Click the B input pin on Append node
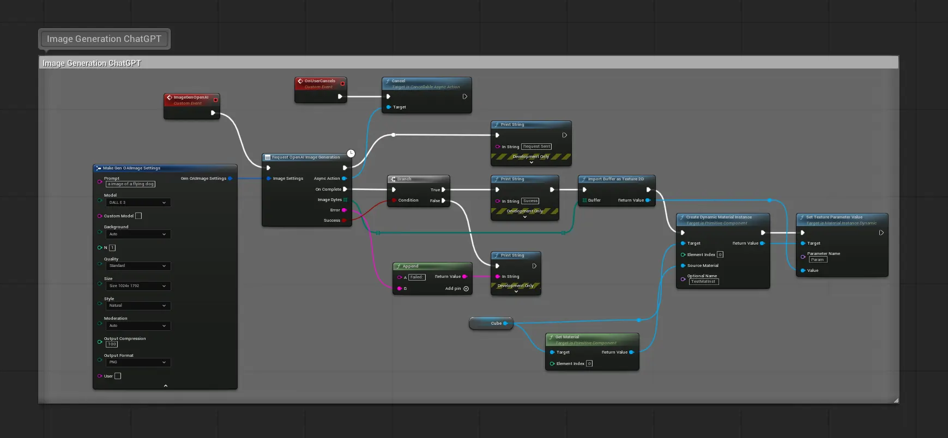This screenshot has height=438, width=948. click(400, 288)
